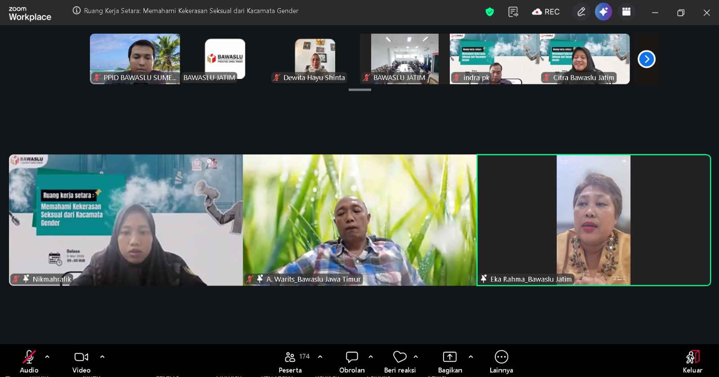
Task: Click muted mic icon on Citra Bawaslu Jatim
Action: 546,77
